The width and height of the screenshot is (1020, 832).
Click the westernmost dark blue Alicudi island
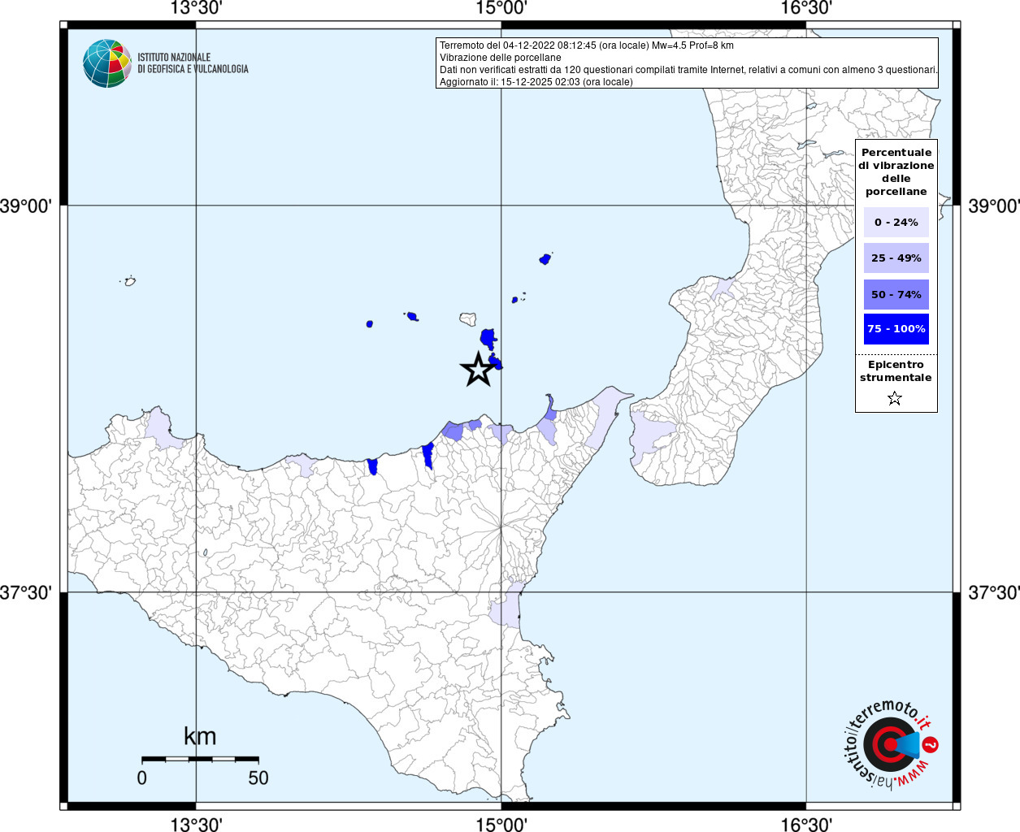pyautogui.click(x=370, y=323)
